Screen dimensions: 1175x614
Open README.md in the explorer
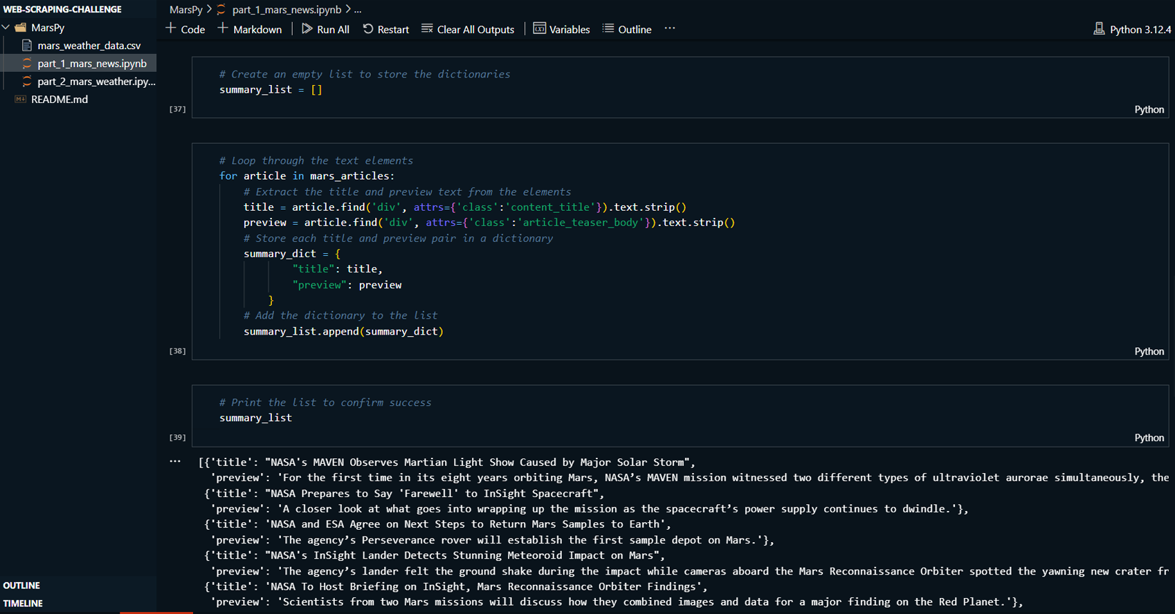(60, 100)
